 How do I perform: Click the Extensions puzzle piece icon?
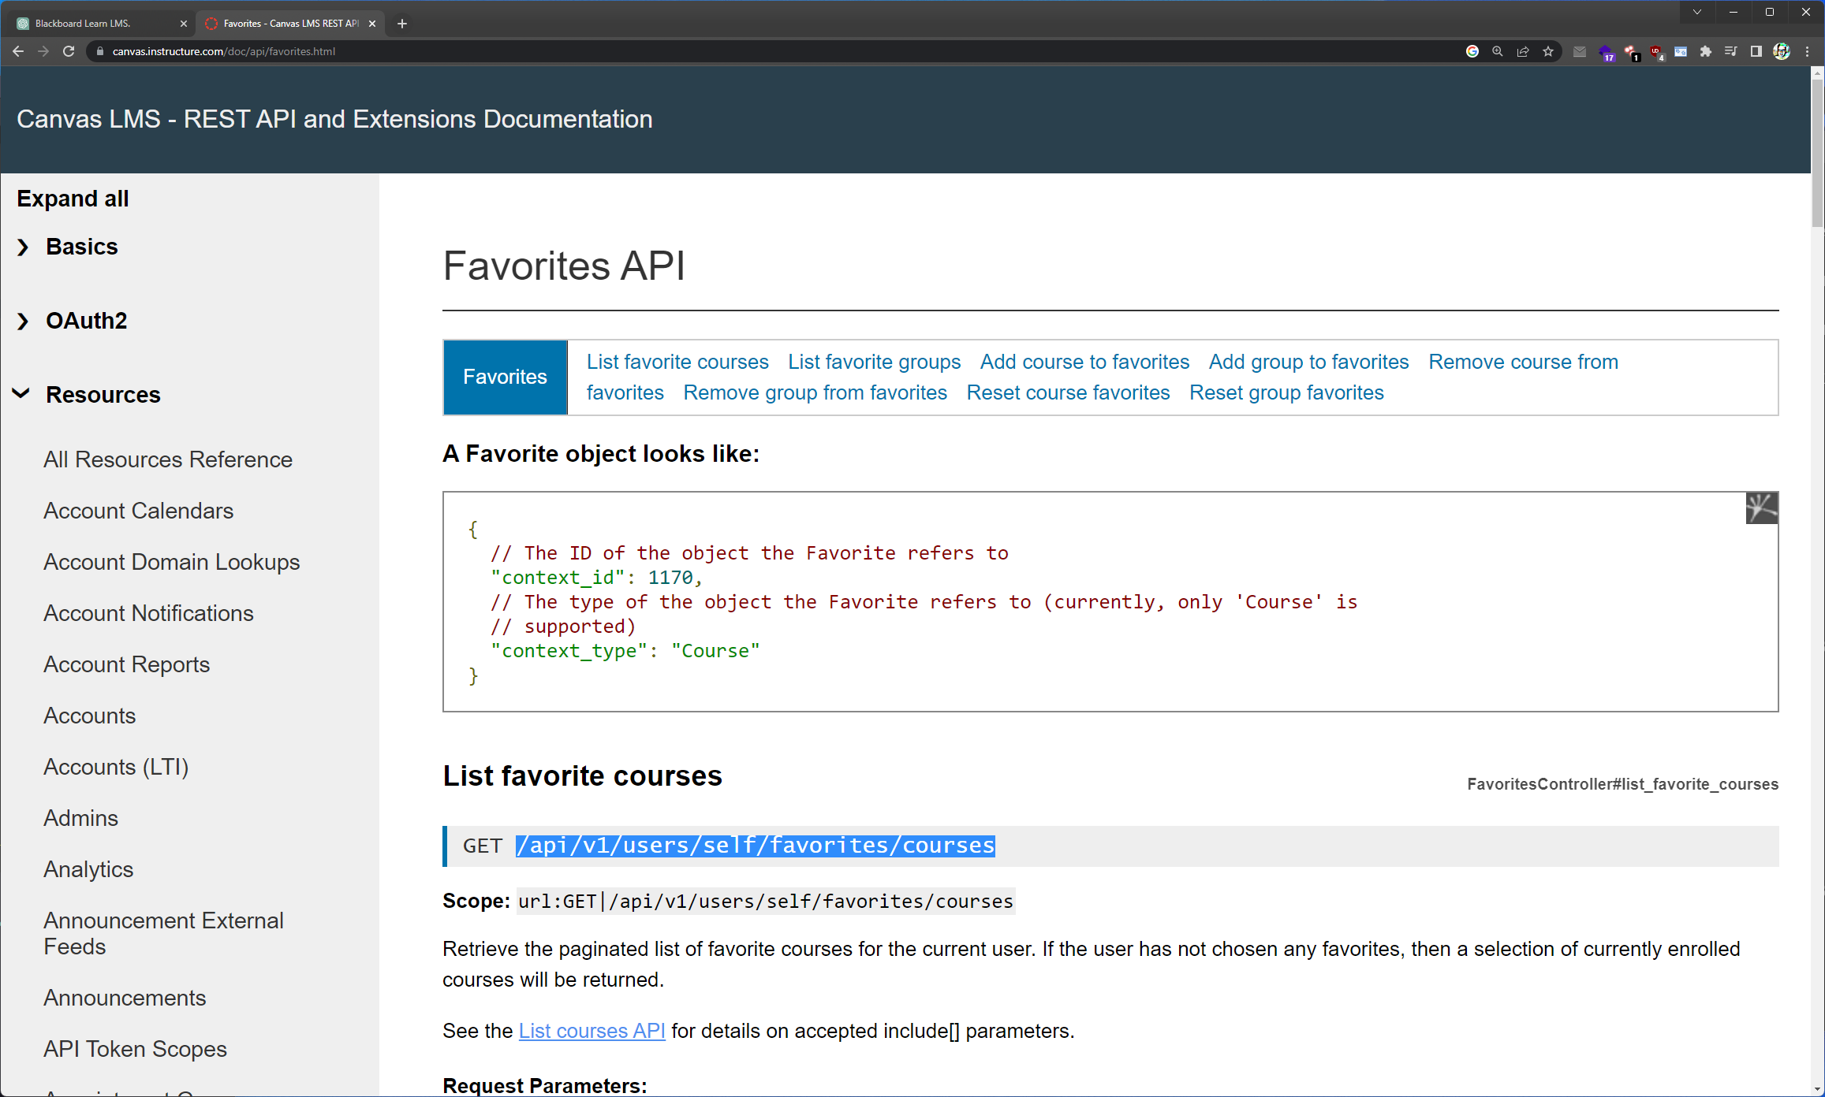[x=1706, y=51]
